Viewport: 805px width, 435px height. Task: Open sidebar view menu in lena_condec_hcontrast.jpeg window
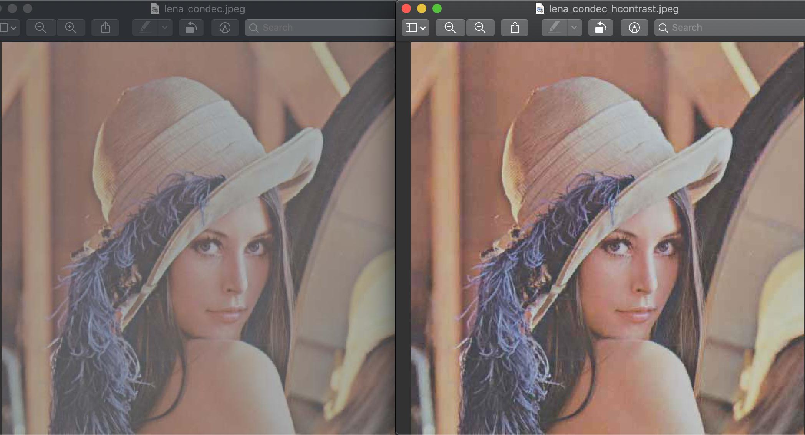[416, 28]
